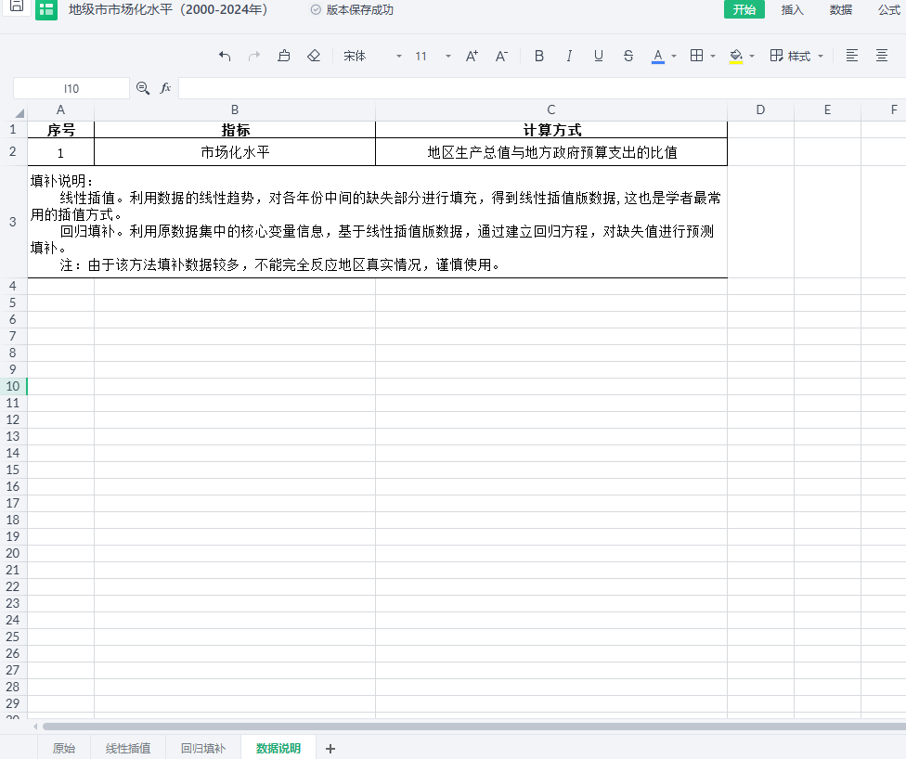Click the horizontal scrollbar

[x=473, y=727]
